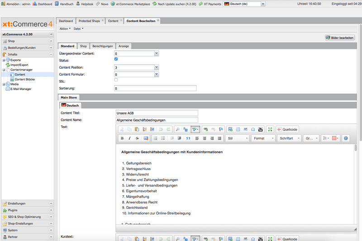Click the Copy icon in the Text editor toolbar

coord(129,129)
